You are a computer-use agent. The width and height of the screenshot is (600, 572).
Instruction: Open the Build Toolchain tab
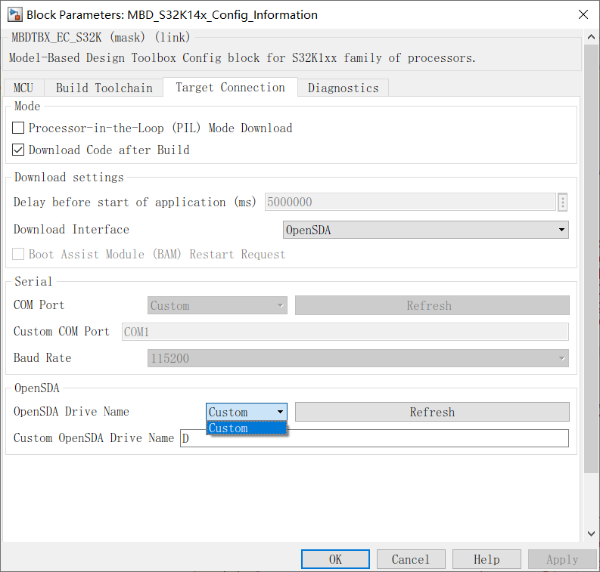click(x=104, y=88)
